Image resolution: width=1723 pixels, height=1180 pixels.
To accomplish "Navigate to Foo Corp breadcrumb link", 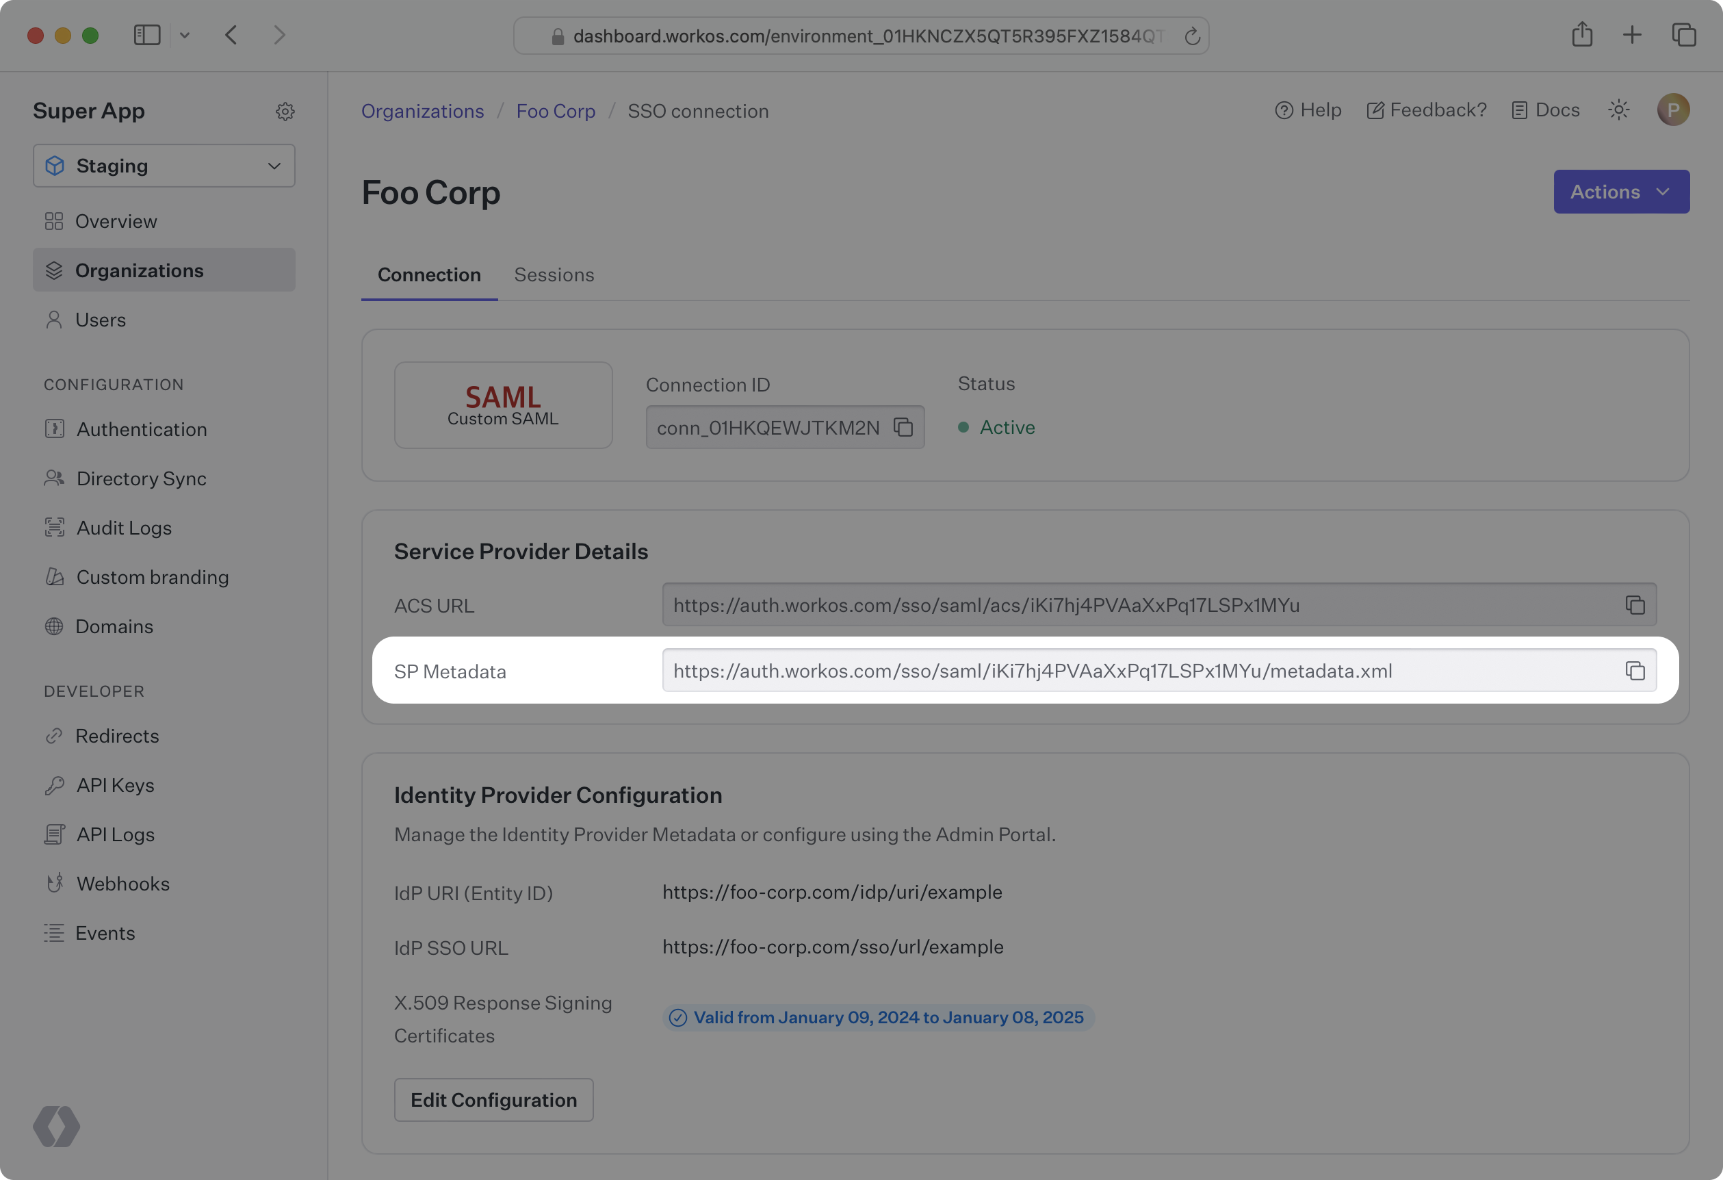I will tap(556, 112).
